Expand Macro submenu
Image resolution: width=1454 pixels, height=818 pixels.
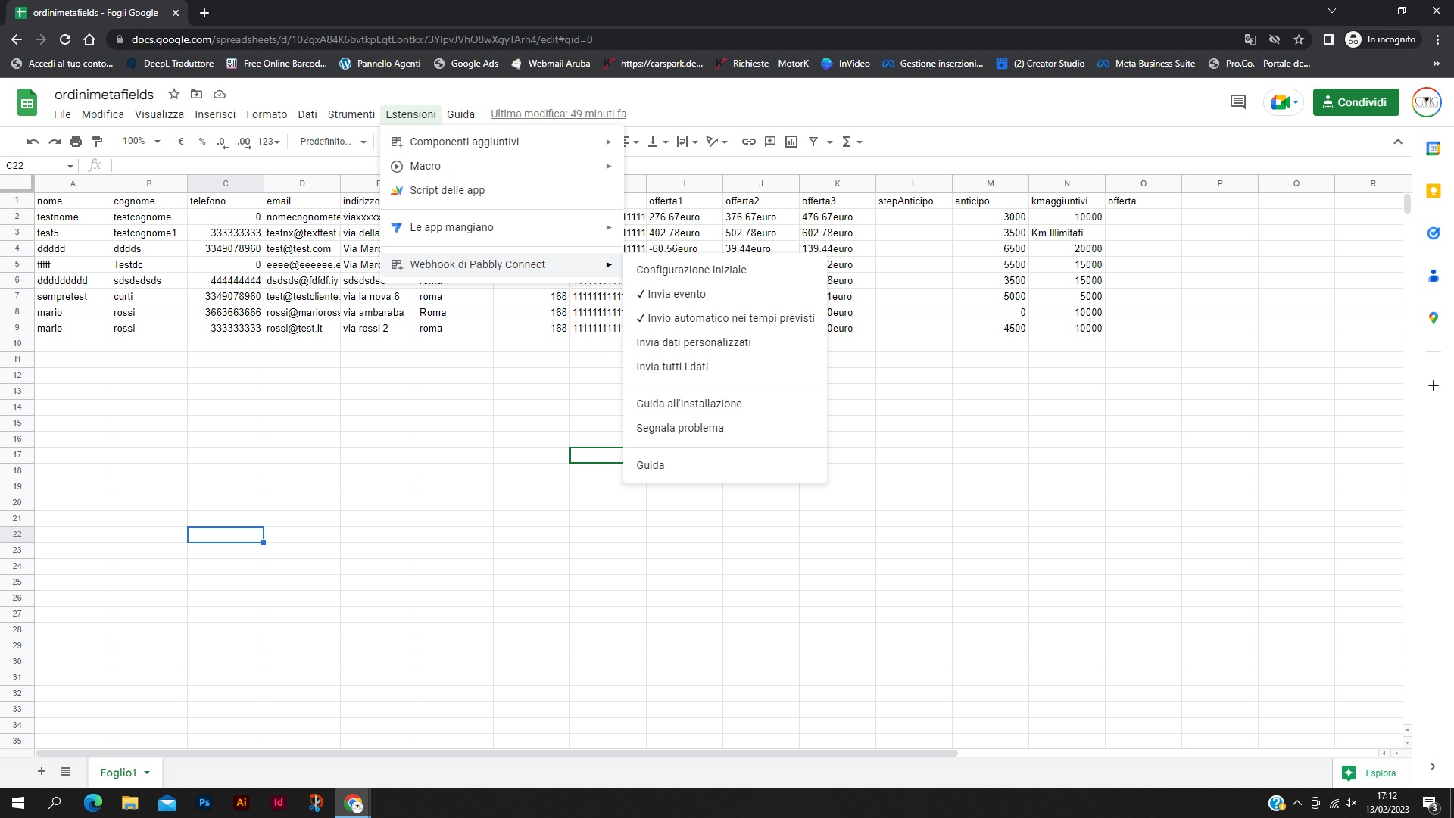(501, 166)
